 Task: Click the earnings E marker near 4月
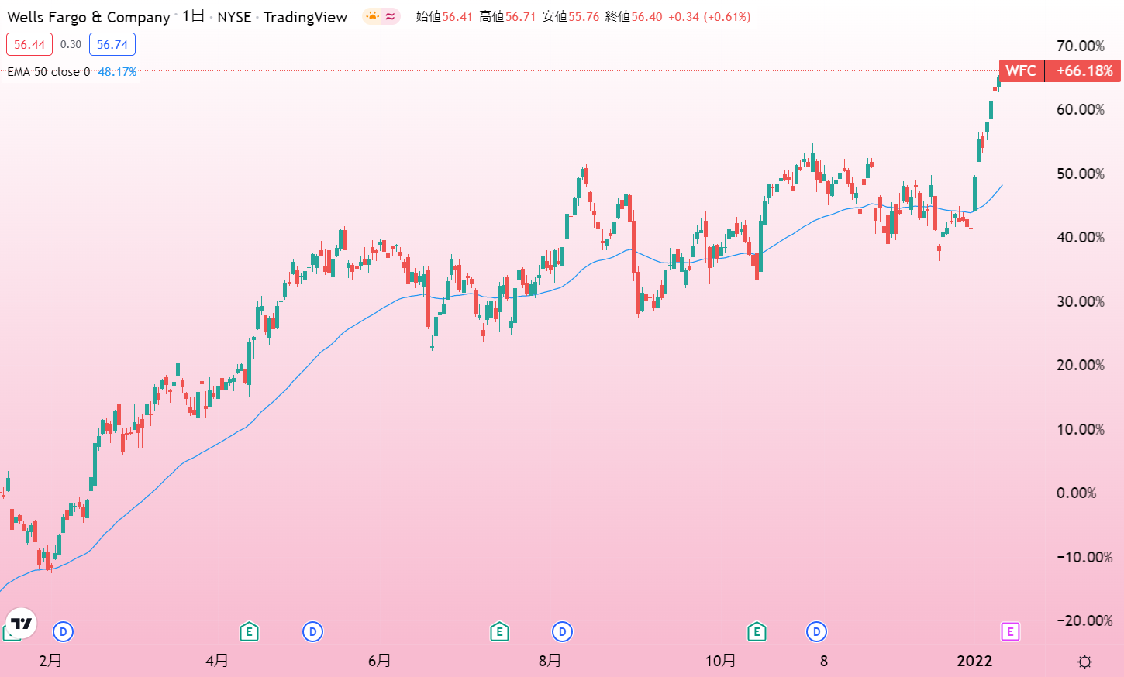pyautogui.click(x=249, y=632)
